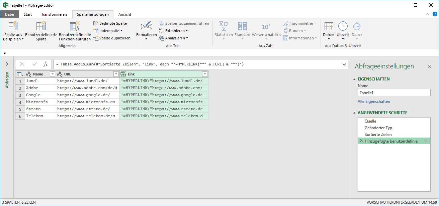Edit the query Name field Tabelle1
This screenshot has width=439, height=206.
(394, 93)
